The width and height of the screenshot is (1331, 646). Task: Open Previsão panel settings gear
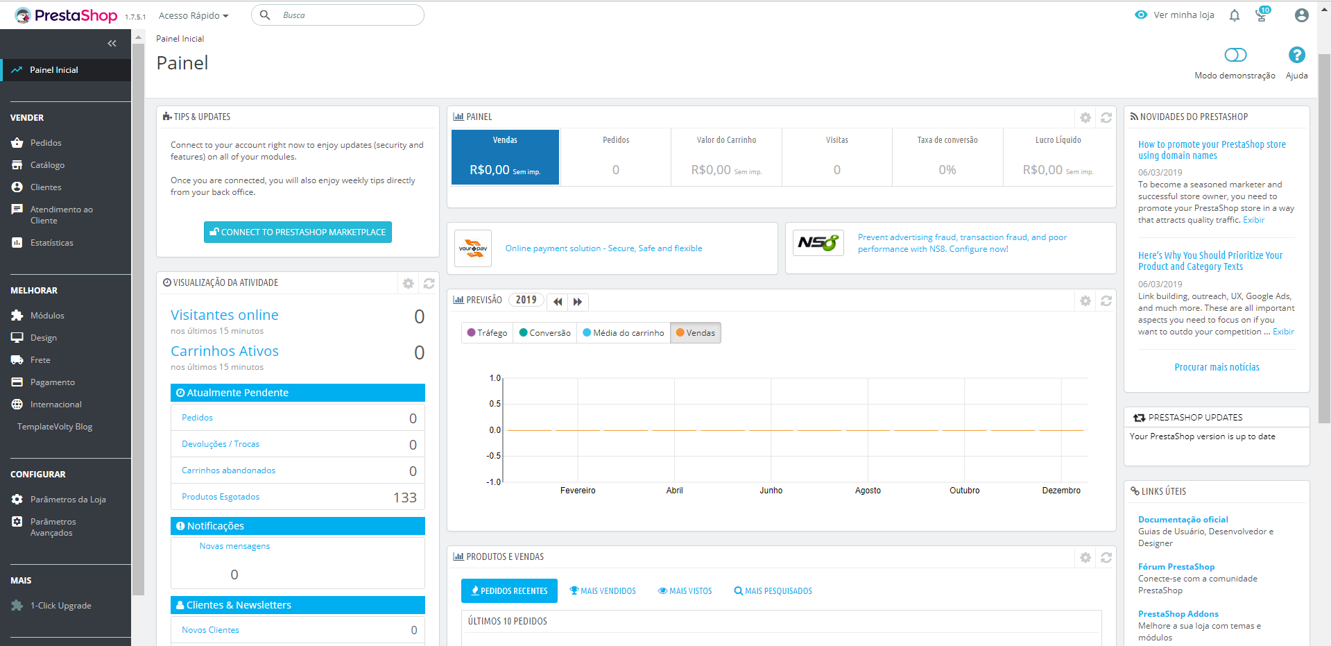[x=1085, y=300]
